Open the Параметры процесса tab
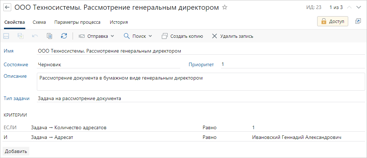This screenshot has width=367, height=158. pos(77,22)
